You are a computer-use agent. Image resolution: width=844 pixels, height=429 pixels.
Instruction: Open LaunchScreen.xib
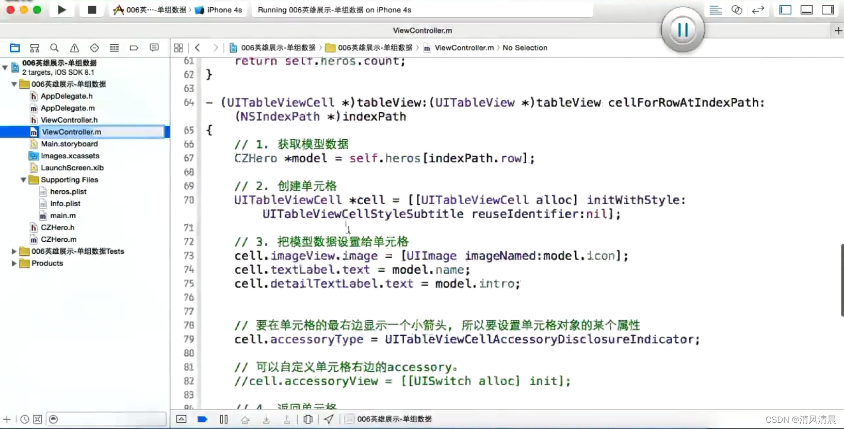click(x=72, y=168)
